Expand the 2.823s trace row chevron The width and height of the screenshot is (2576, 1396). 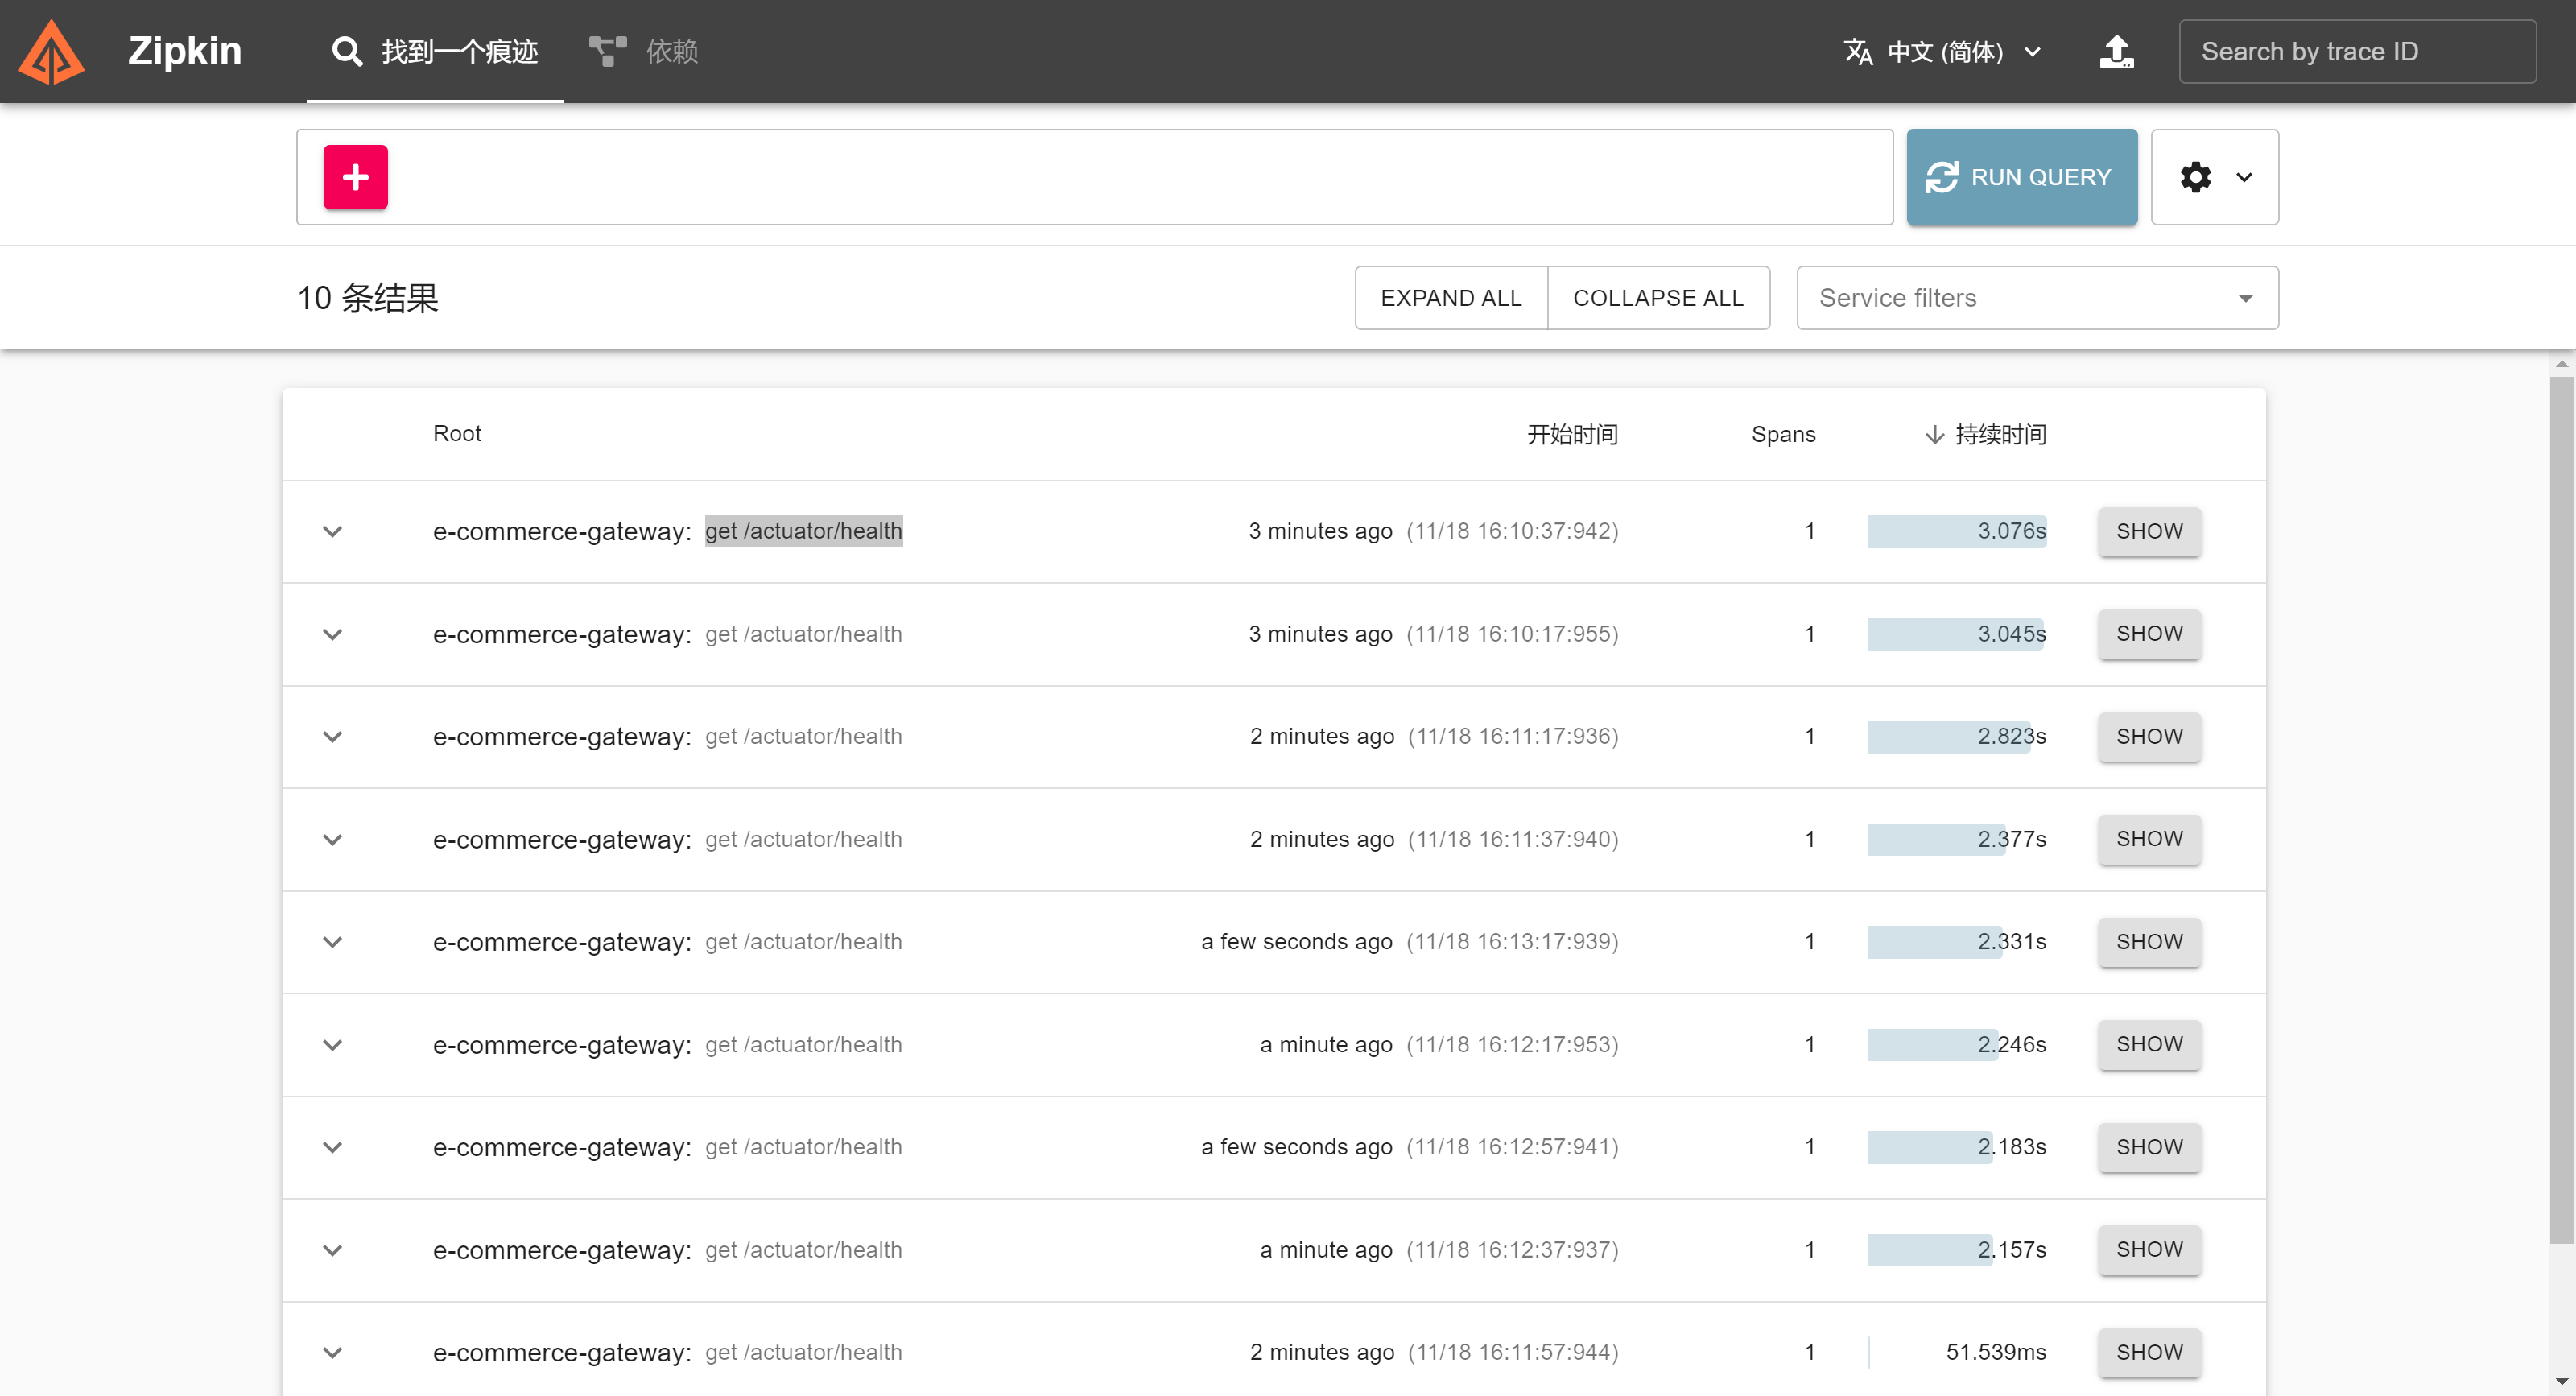coord(333,737)
